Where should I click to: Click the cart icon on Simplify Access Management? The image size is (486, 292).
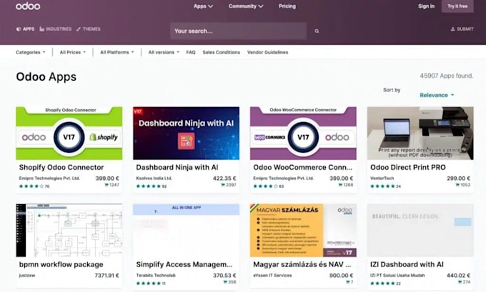click(225, 282)
